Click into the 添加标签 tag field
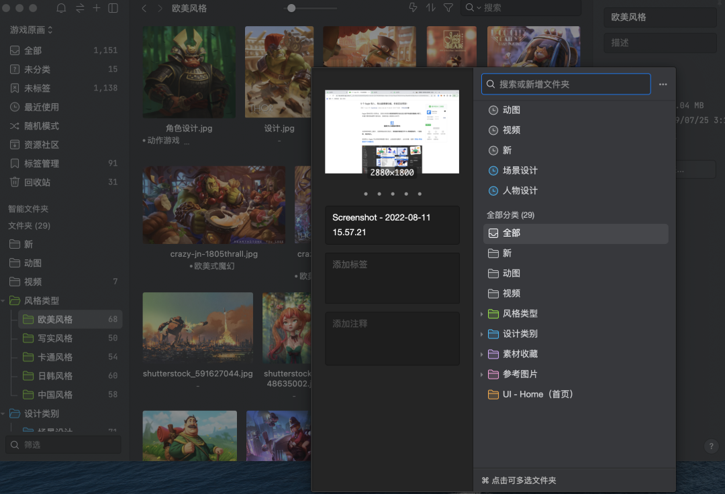This screenshot has width=725, height=494. pyautogui.click(x=392, y=277)
